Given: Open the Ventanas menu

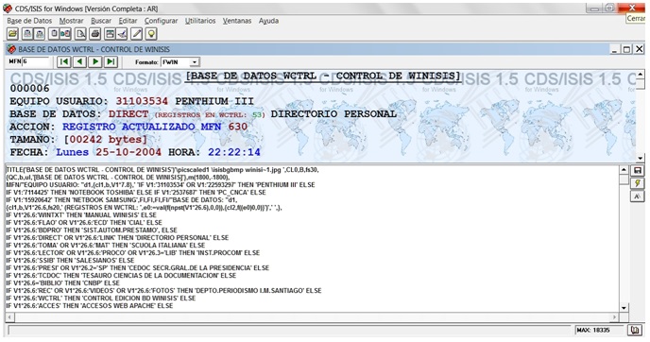Looking at the screenshot, I should click(x=237, y=21).
